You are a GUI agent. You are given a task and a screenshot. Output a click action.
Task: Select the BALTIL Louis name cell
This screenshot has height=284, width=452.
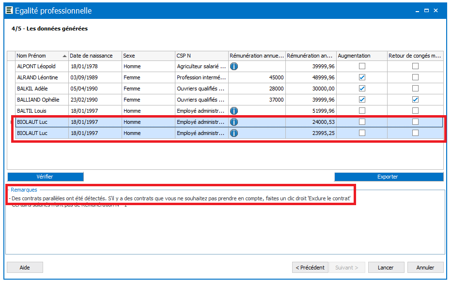[x=42, y=111]
